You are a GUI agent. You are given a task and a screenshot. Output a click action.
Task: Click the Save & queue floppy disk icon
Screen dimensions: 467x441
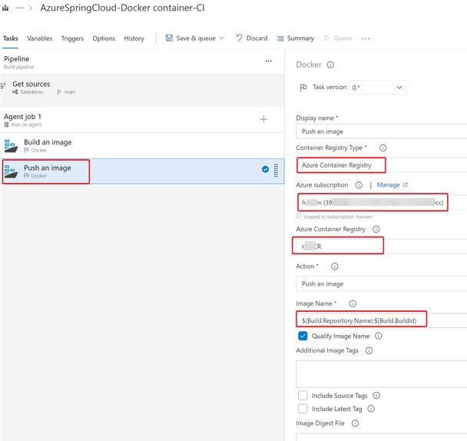click(169, 38)
